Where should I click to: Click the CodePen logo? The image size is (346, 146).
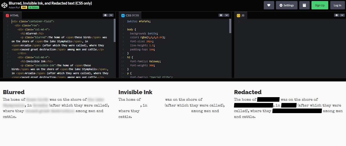[x=4, y=5]
